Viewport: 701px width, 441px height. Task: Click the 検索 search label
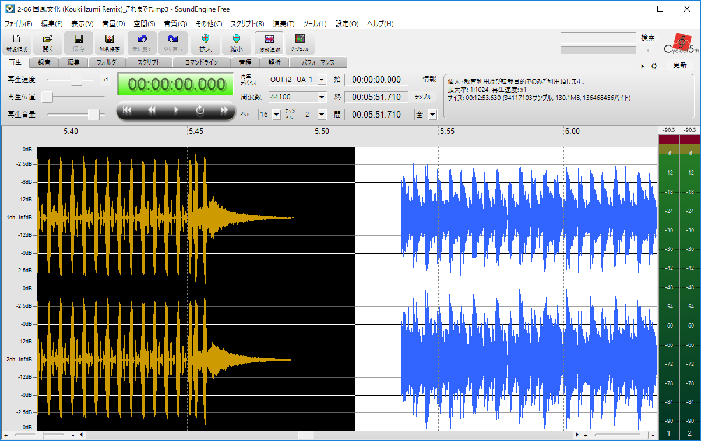(x=648, y=37)
